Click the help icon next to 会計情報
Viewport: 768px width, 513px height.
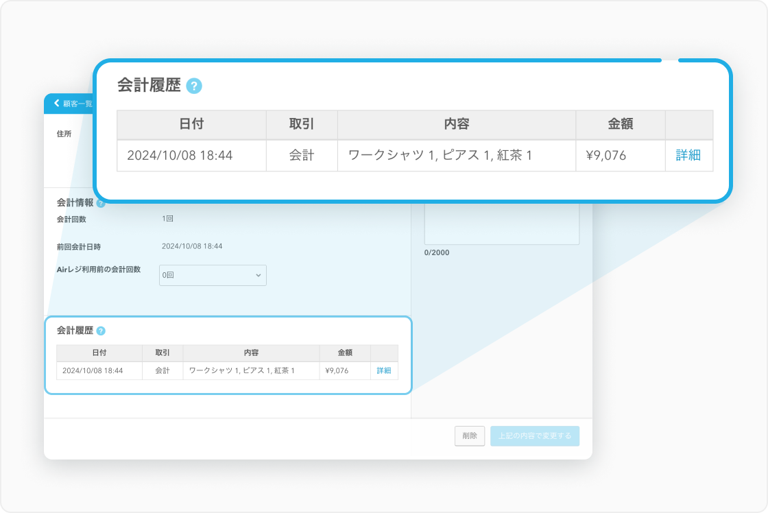coord(101,203)
